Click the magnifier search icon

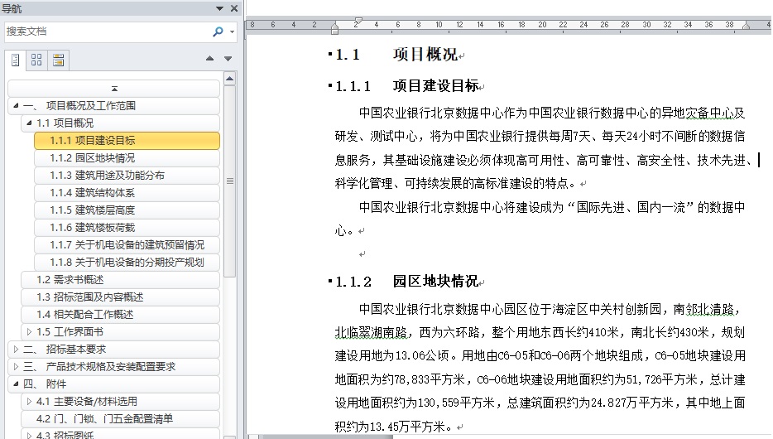click(218, 31)
